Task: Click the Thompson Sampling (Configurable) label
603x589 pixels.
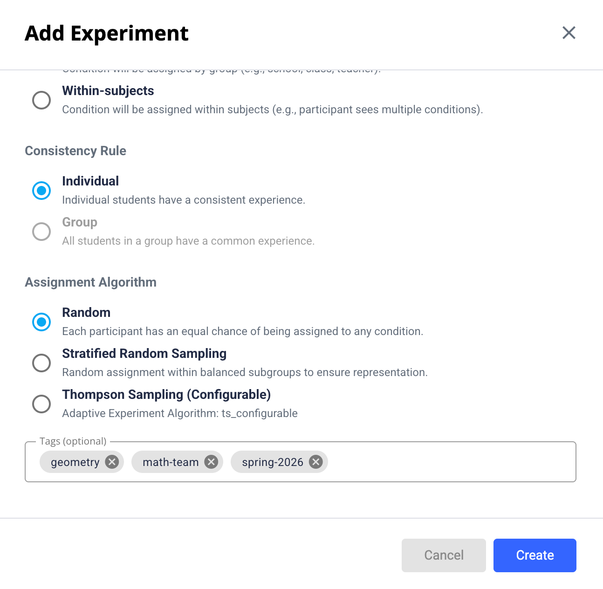Action: [166, 395]
